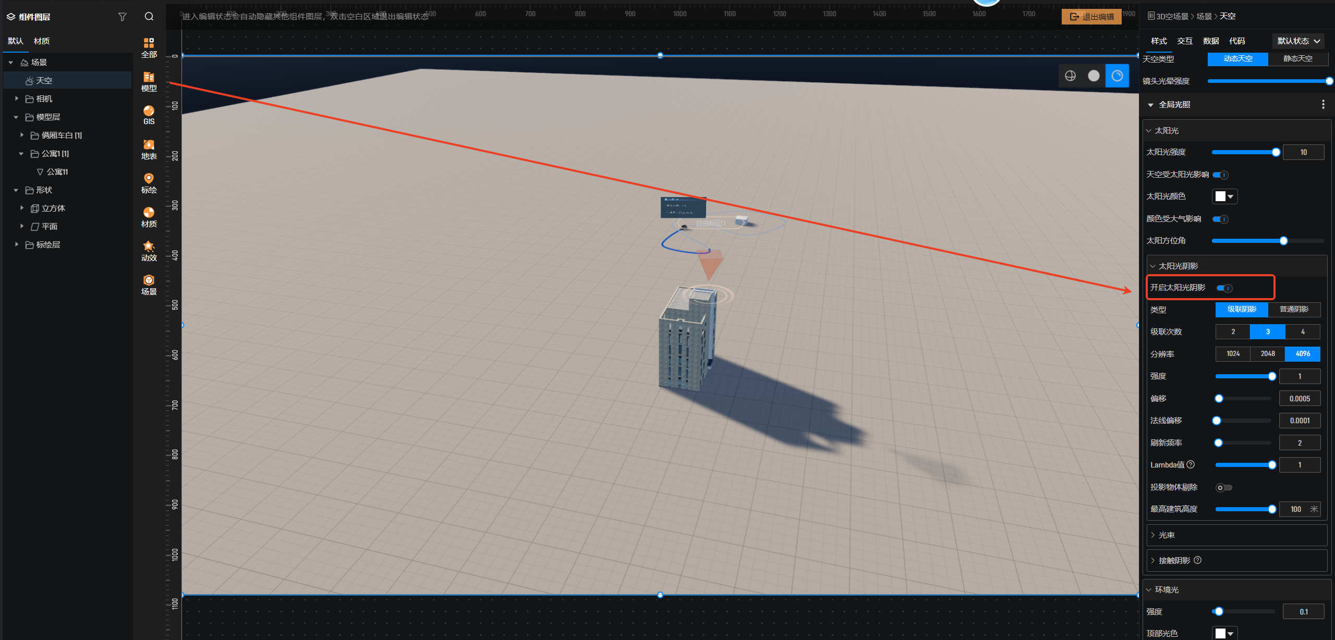Select the GIS category icon

(x=149, y=115)
